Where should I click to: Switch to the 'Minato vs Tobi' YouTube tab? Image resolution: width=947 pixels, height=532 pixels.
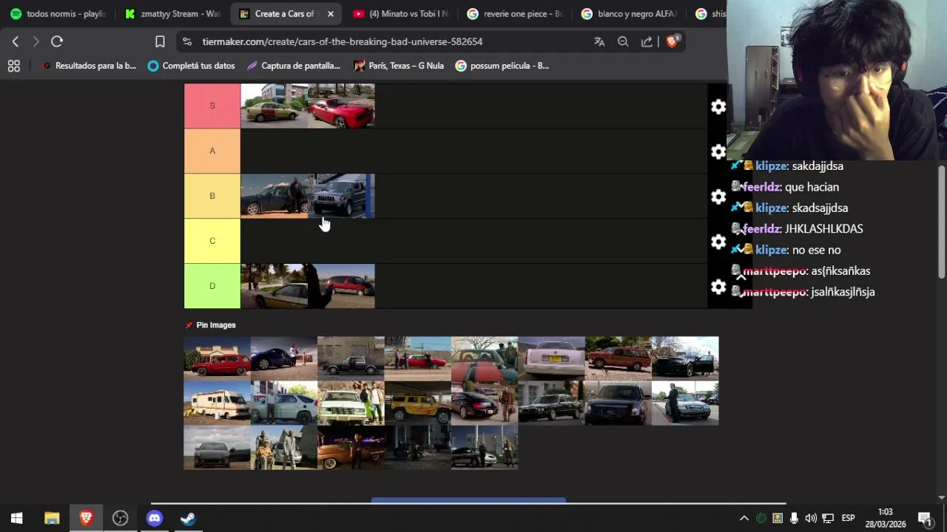coord(400,14)
